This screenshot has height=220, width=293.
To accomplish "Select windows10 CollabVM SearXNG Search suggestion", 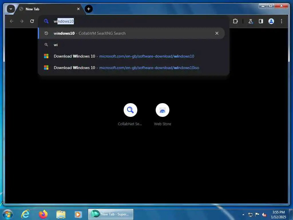I will click(131, 33).
